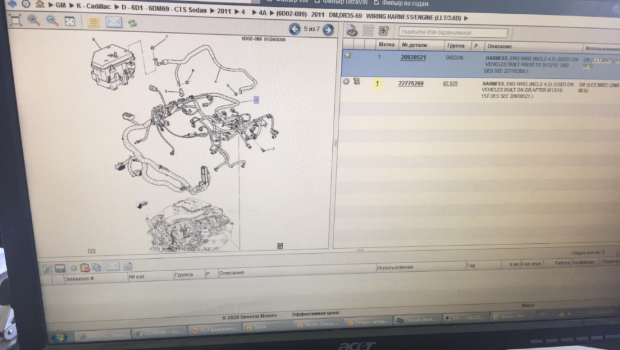Viewport: 620px width, 350px height.
Task: Click the envelope mail icon above diagram
Action: point(113,22)
